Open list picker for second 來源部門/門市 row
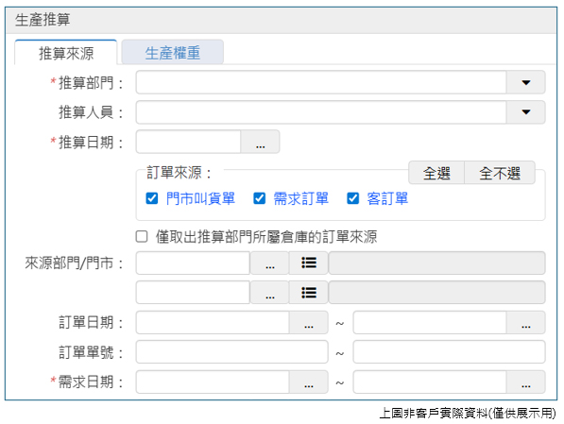Screen dimensions: 564x424 click(309, 293)
